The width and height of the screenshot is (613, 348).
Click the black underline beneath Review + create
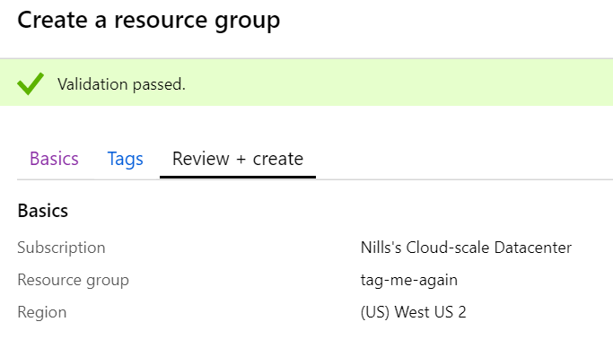coord(238,177)
